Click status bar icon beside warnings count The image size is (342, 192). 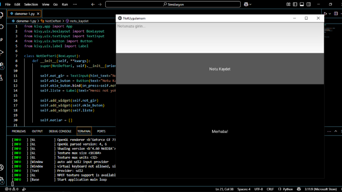[24, 189]
